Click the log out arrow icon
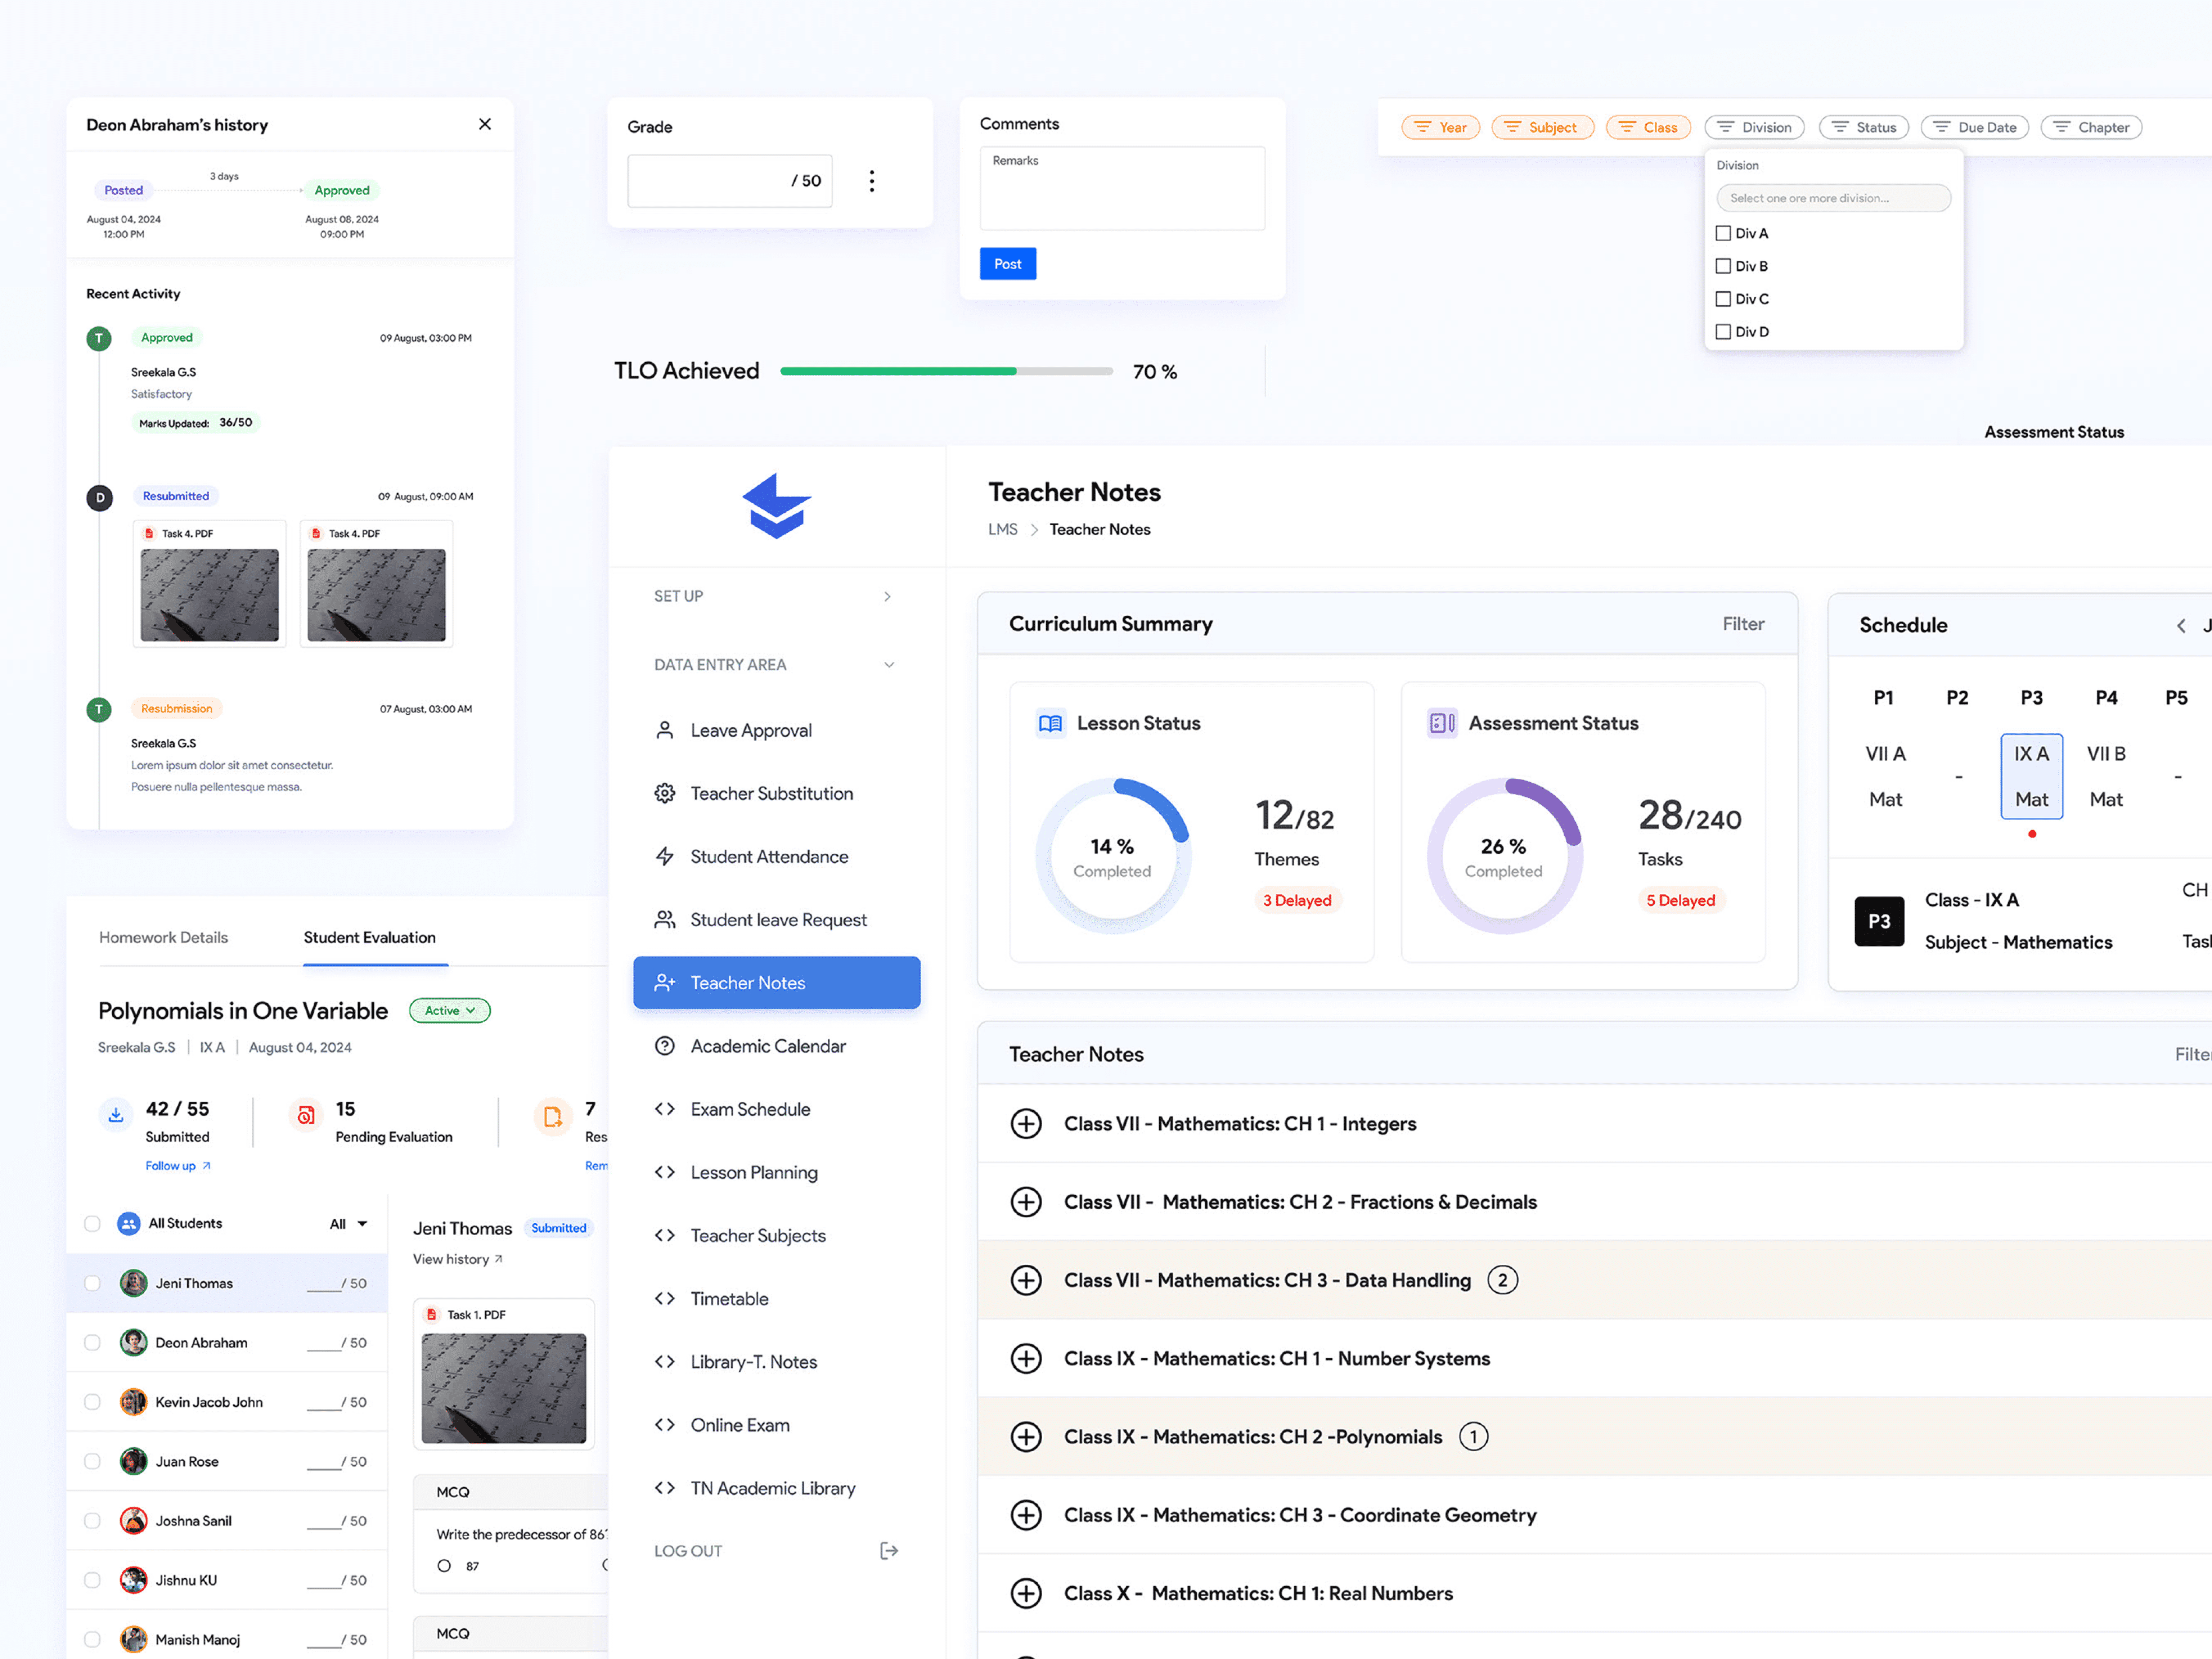Viewport: 2212px width, 1659px height. click(889, 1551)
